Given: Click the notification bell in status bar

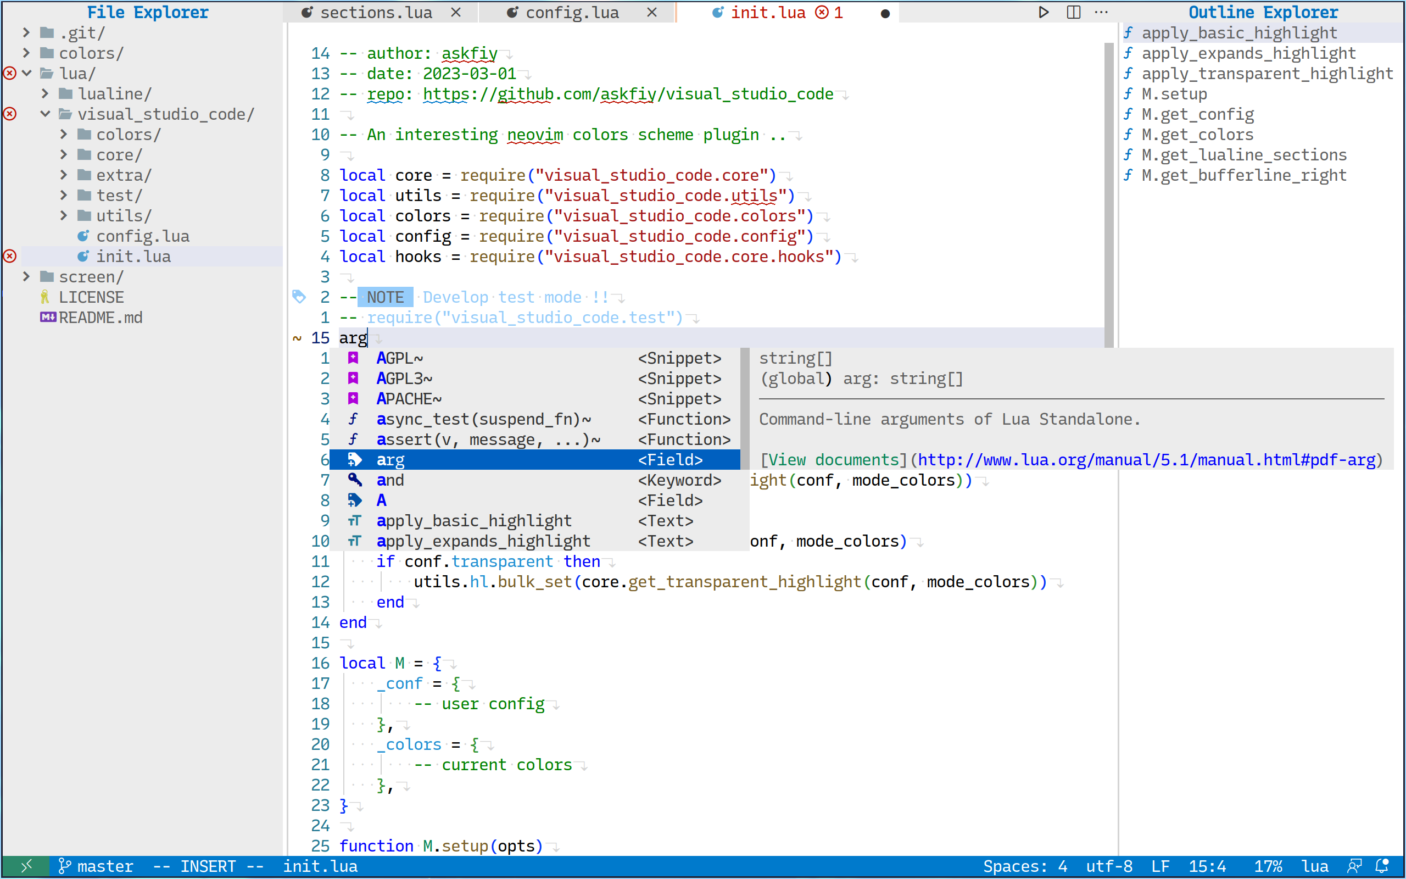Looking at the screenshot, I should click(x=1382, y=866).
